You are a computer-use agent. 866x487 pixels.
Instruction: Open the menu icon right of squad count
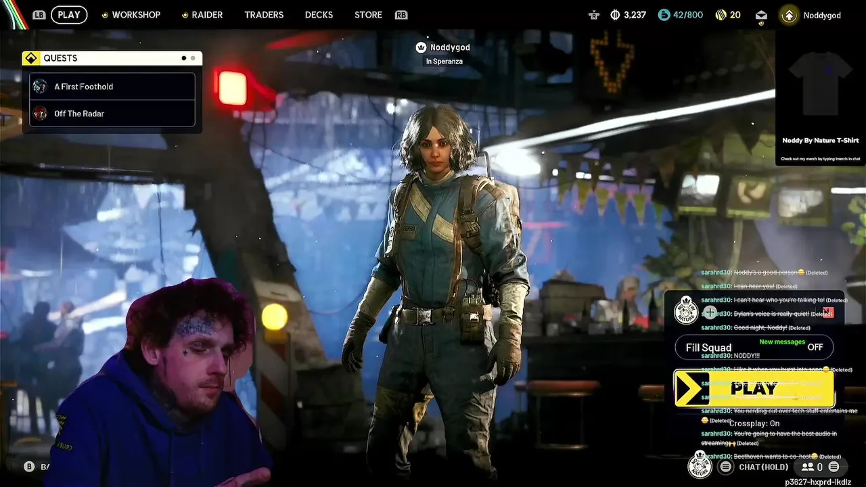pyautogui.click(x=834, y=467)
